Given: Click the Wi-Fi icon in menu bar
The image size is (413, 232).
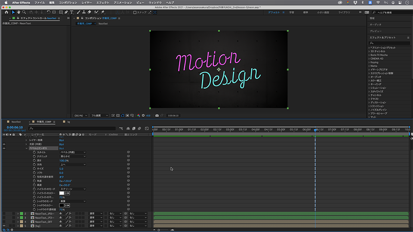Looking at the screenshot, I should (378, 3).
